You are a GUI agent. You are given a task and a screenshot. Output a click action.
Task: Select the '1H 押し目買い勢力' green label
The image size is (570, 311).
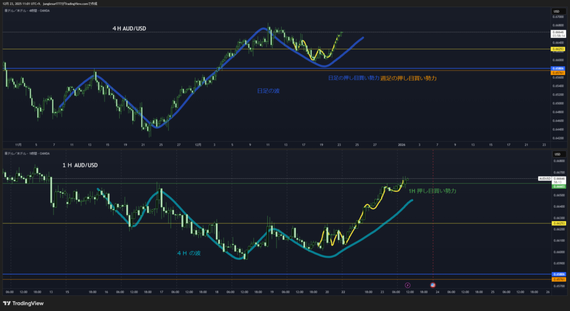(433, 190)
